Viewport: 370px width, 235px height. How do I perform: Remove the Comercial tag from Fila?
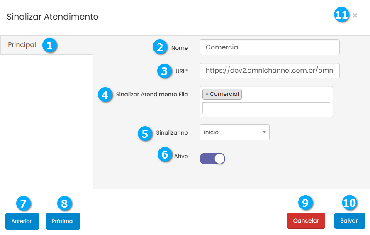coord(207,94)
